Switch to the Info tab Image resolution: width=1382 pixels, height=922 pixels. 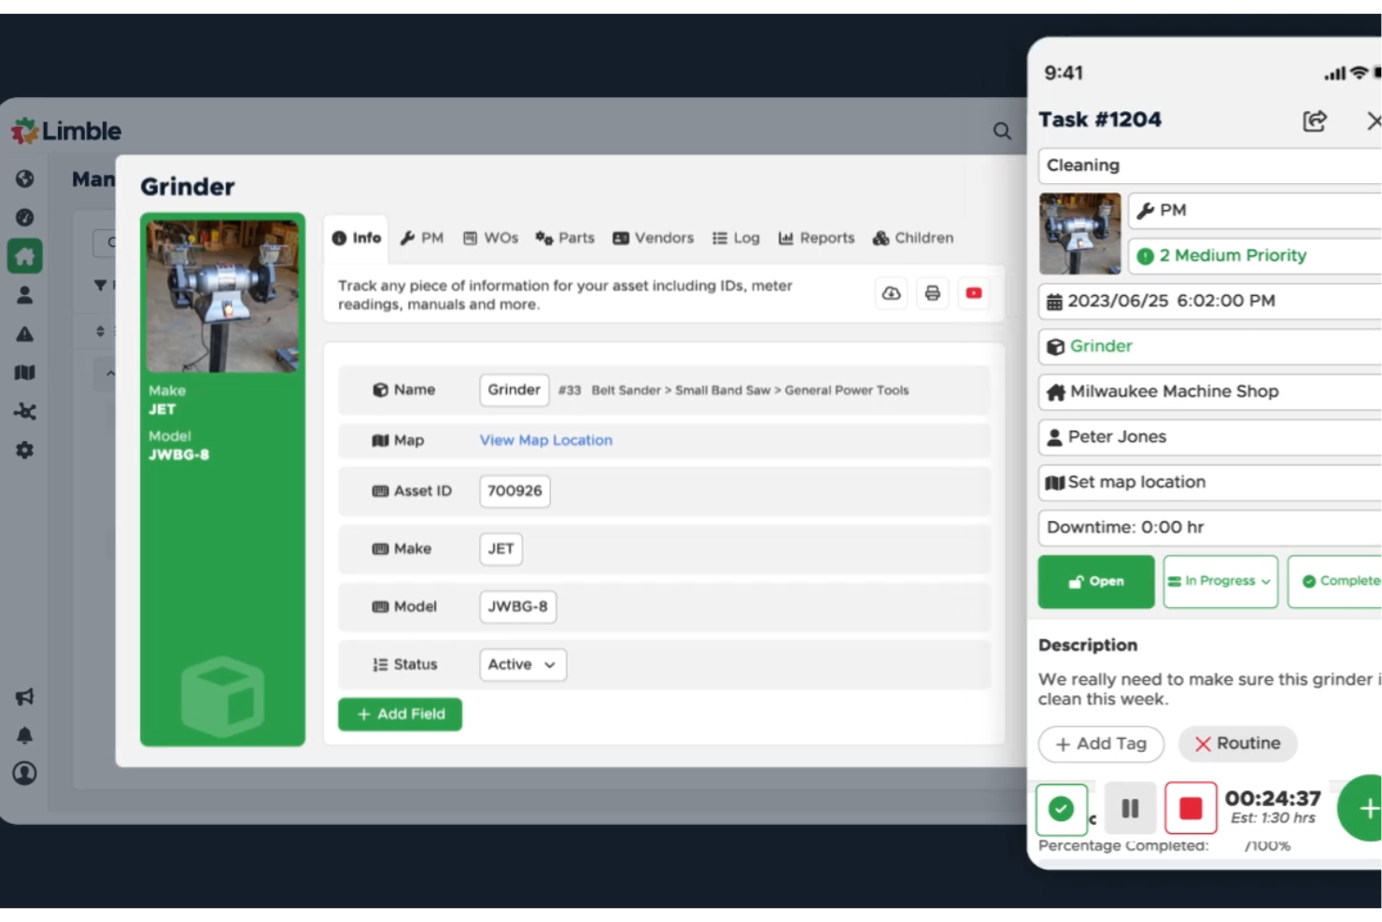pyautogui.click(x=357, y=238)
